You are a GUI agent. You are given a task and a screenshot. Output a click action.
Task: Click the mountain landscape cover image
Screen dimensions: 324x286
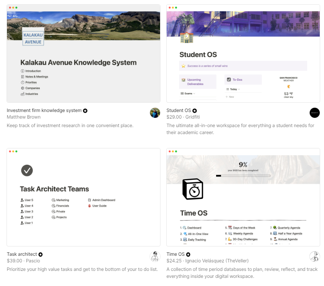click(84, 26)
